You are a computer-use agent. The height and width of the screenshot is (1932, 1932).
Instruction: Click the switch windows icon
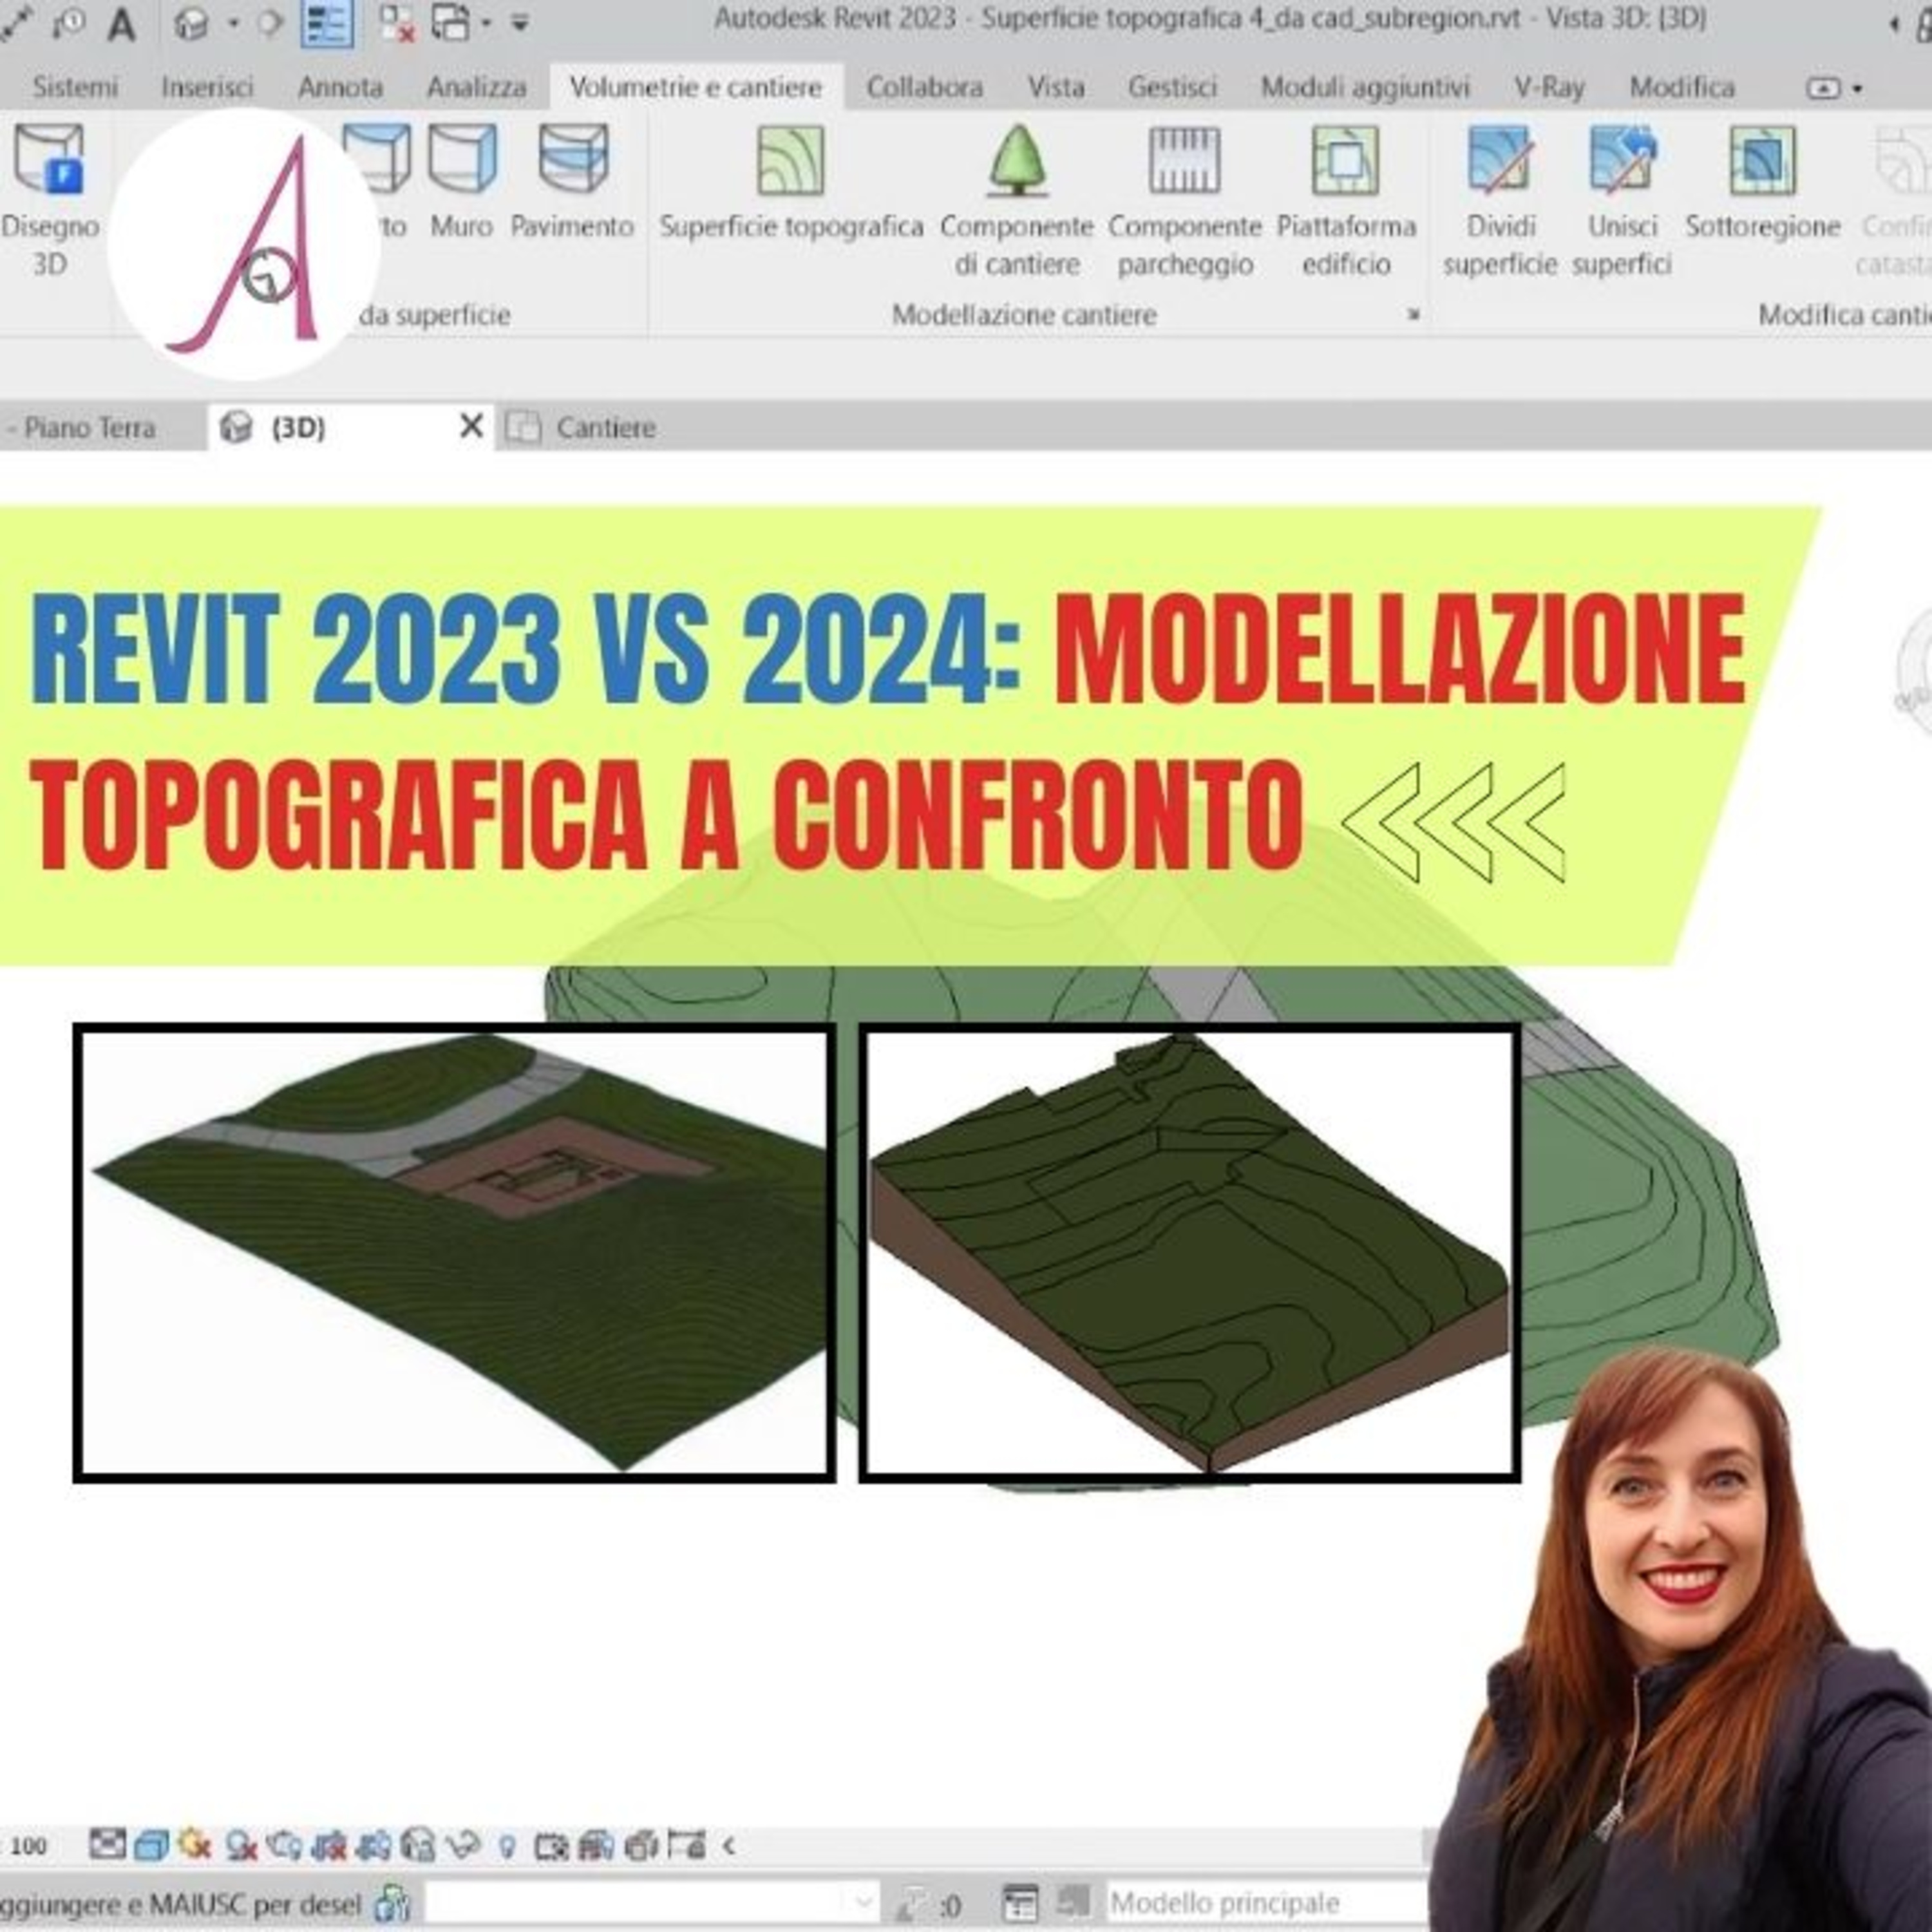pyautogui.click(x=451, y=23)
